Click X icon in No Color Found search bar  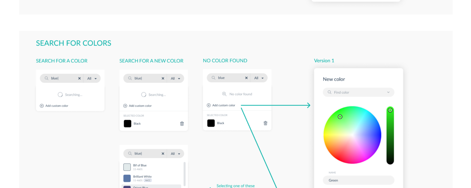point(246,78)
